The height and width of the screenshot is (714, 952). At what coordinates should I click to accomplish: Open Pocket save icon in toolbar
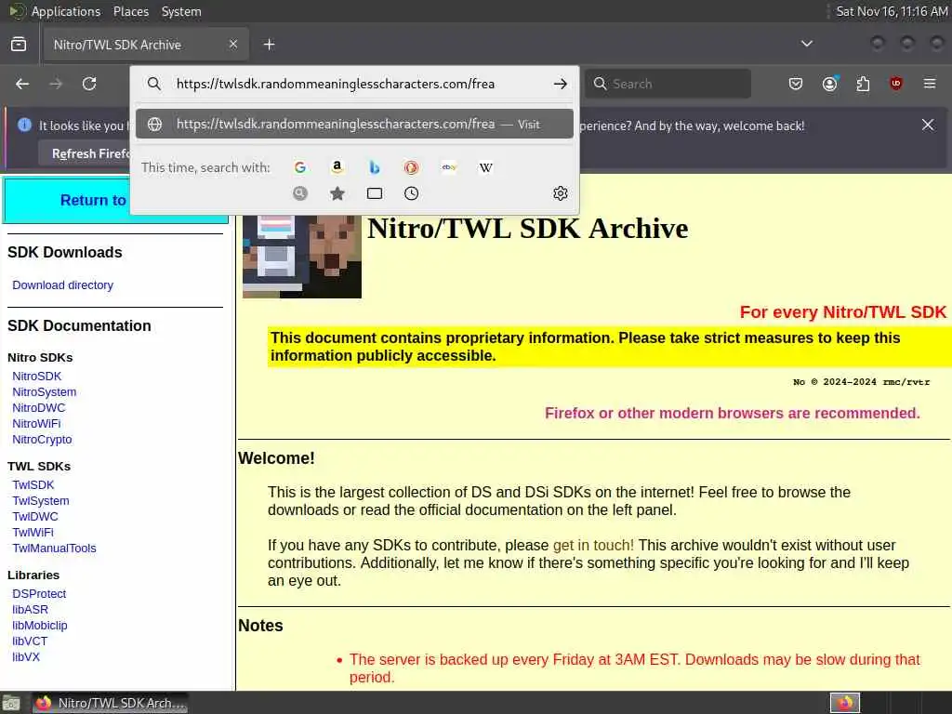(x=796, y=84)
